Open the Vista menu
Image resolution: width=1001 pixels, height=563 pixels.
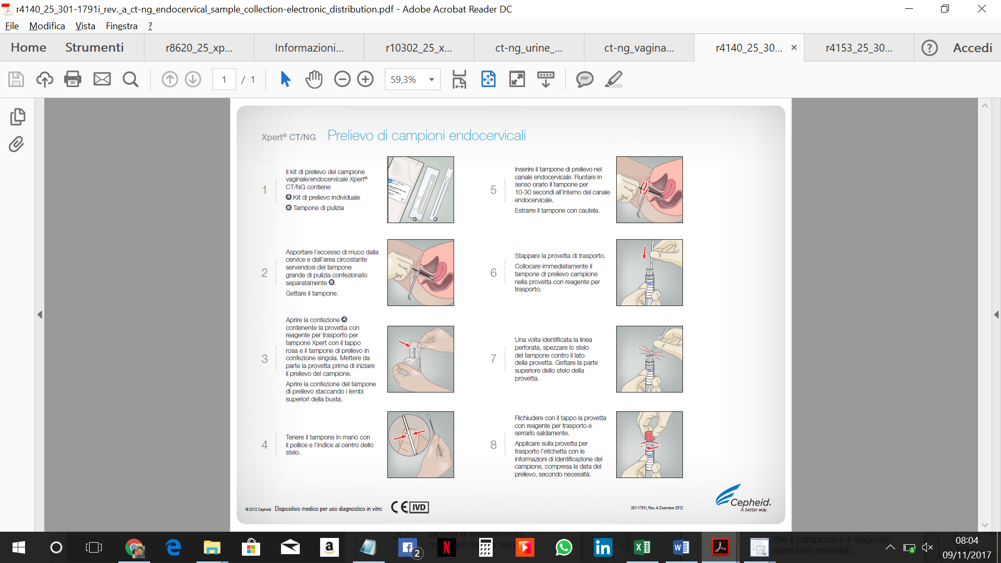[x=85, y=26]
